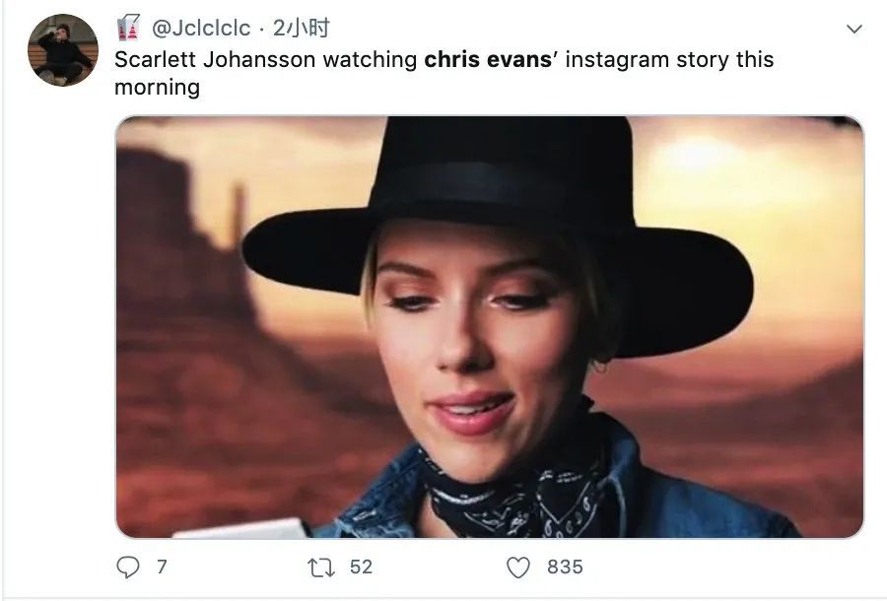Viewport: 887px width, 601px height.
Task: Click the 2小时 timestamp link
Action: pos(301,29)
